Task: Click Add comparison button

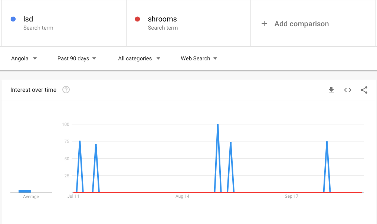Action: click(301, 24)
